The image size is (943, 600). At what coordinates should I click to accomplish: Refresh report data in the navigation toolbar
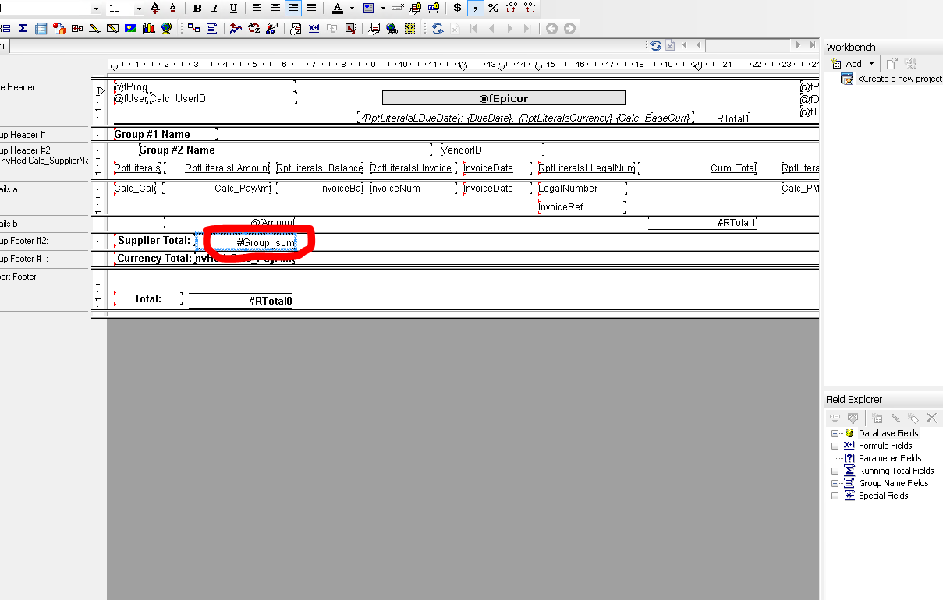[x=438, y=28]
